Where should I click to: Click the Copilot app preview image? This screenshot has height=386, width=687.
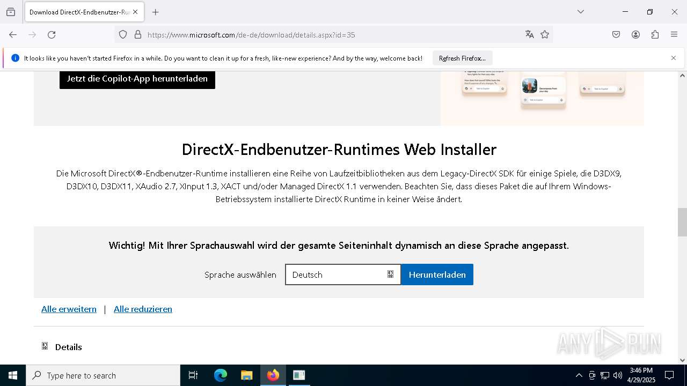point(542,98)
